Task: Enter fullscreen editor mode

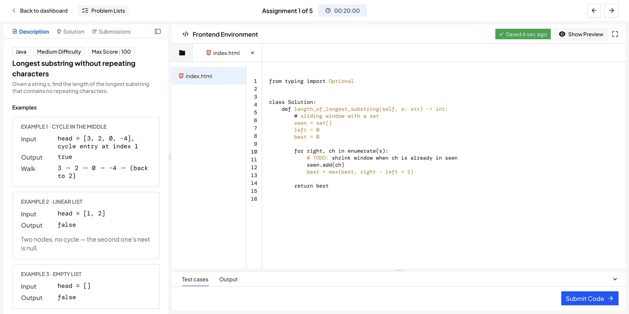Action: [615, 34]
